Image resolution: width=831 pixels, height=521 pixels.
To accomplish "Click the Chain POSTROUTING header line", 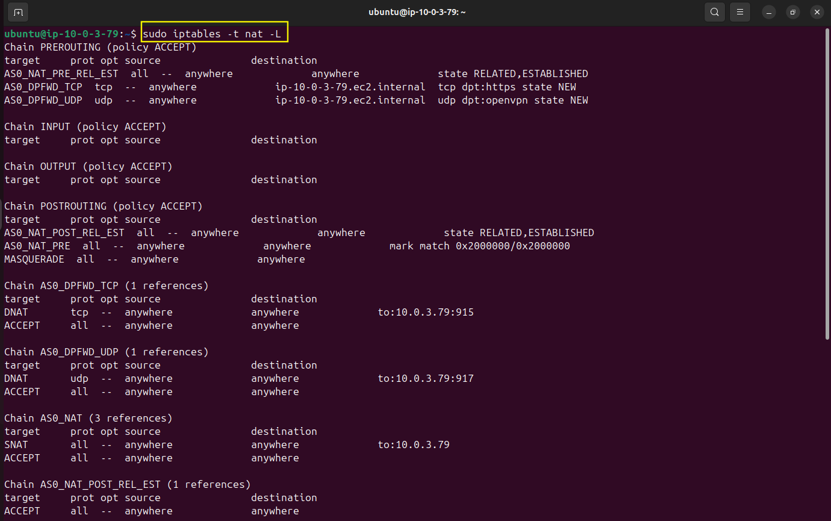I will [103, 206].
